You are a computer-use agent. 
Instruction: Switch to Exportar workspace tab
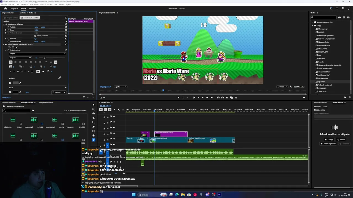coord(32,9)
